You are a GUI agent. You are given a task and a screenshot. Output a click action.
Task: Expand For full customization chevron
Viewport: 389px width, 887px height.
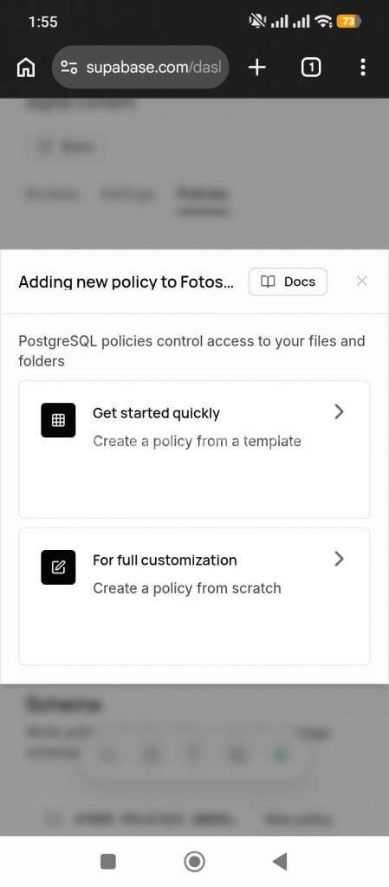pyautogui.click(x=339, y=559)
